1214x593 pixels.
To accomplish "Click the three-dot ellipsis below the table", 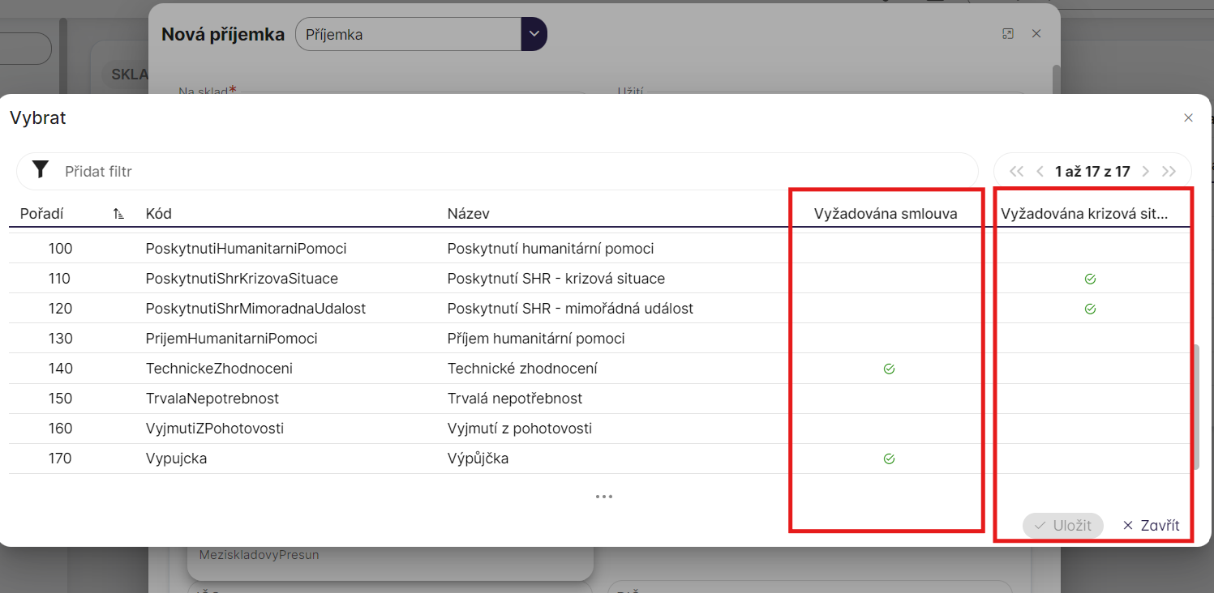I will [x=603, y=497].
